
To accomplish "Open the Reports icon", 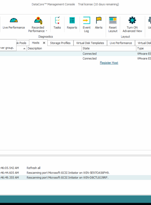I will tap(72, 20).
